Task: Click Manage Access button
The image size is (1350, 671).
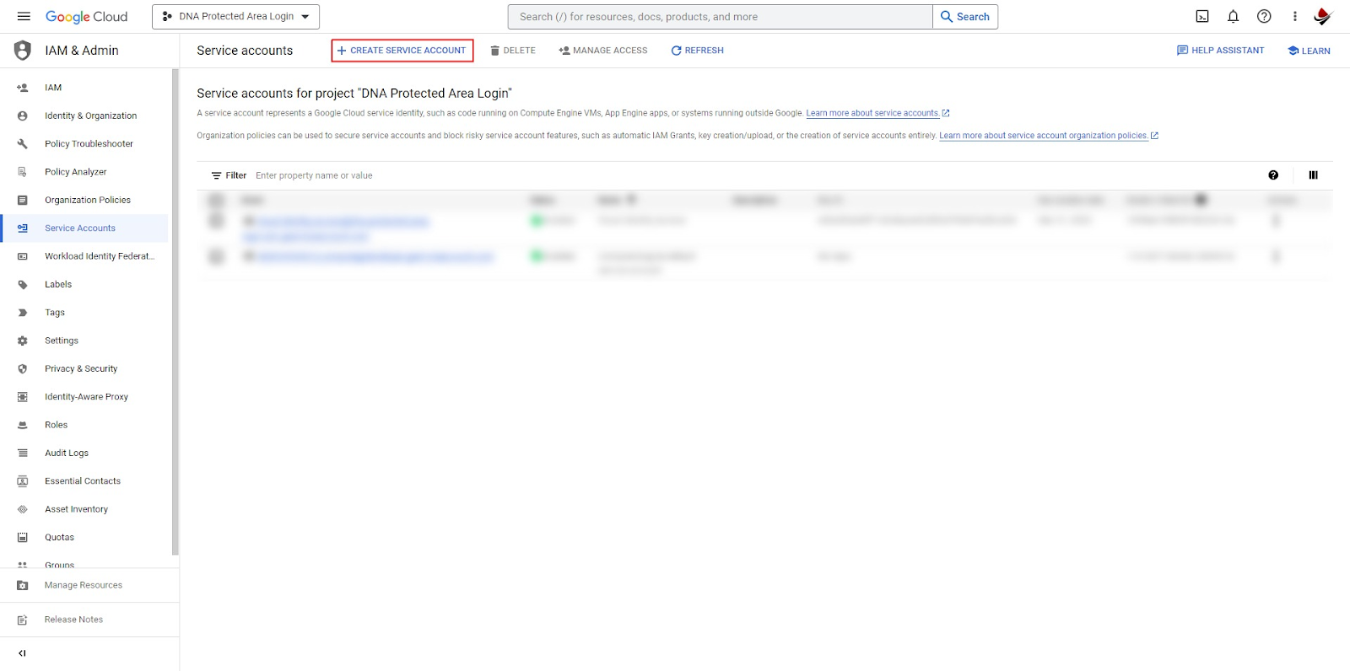Action: 603,51
